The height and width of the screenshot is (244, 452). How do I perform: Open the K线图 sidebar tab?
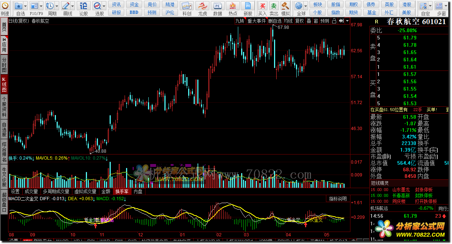(x=4, y=84)
